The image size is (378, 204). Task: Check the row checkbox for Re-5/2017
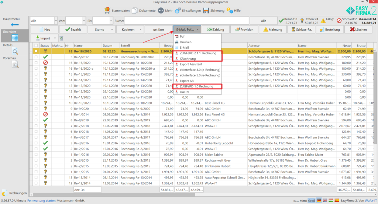tap(36, 57)
